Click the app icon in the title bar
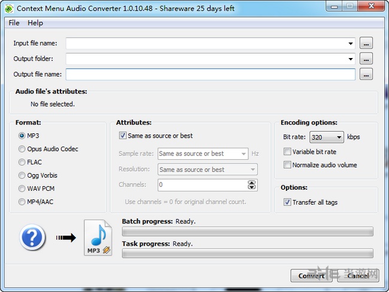This screenshot has height=292, width=389. tap(9, 8)
